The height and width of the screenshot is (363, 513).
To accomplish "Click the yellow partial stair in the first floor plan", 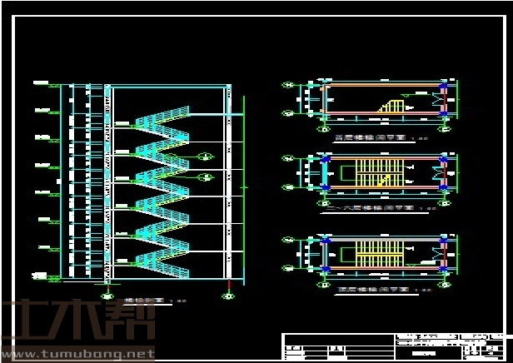I will (x=393, y=106).
